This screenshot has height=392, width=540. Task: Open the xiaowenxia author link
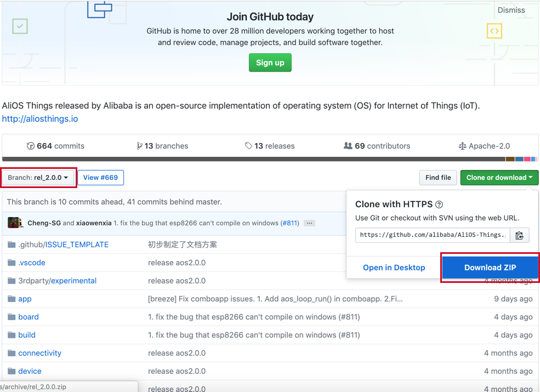pos(94,223)
